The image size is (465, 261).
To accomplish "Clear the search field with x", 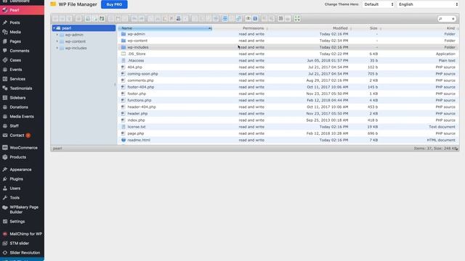I will pyautogui.click(x=453, y=19).
